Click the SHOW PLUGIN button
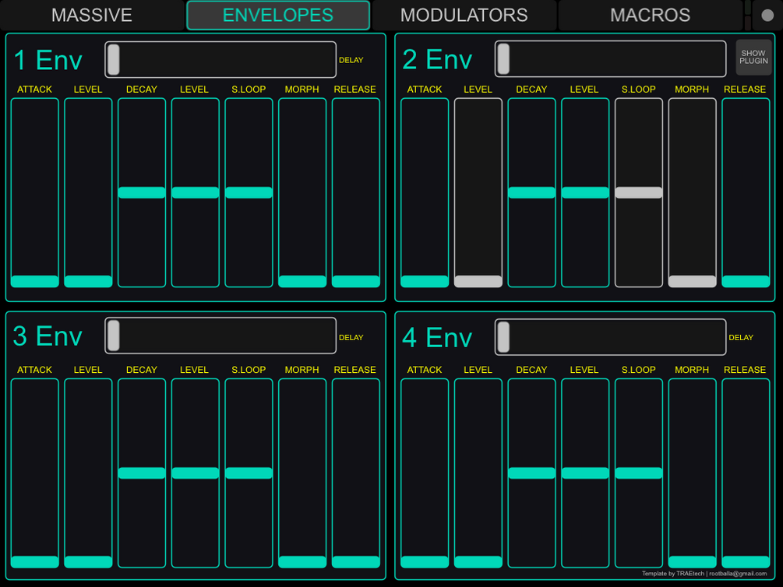The height and width of the screenshot is (587, 783). [753, 57]
